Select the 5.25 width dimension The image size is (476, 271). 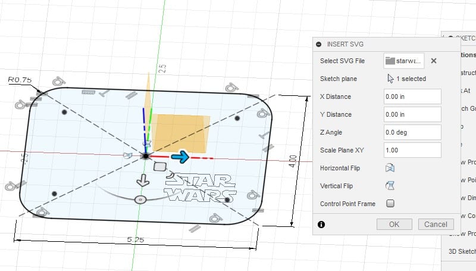pyautogui.click(x=136, y=239)
